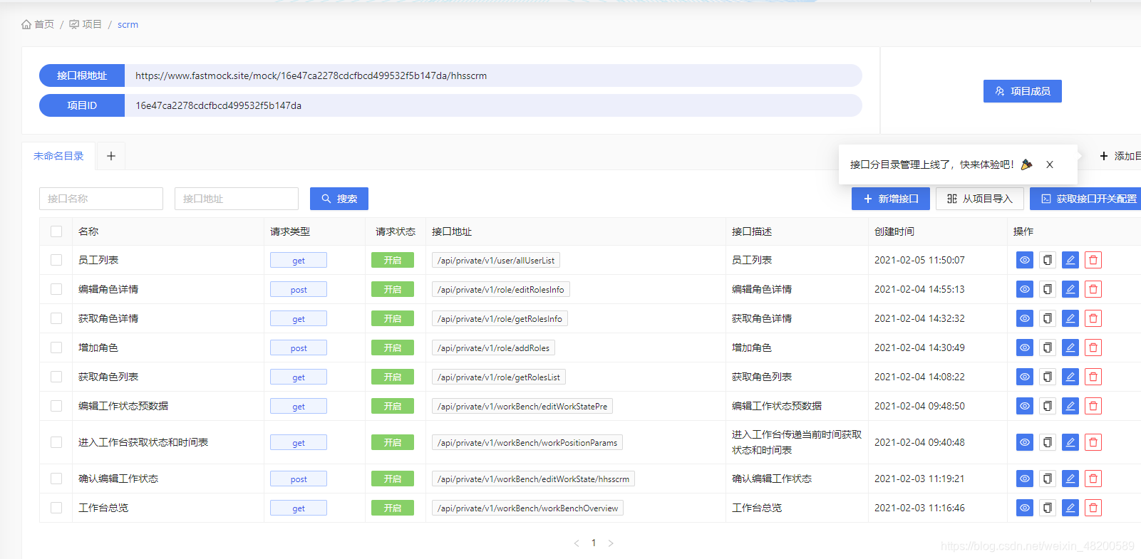Check the 确认编辑工作状态 row checkbox
Image resolution: width=1141 pixels, height=559 pixels.
pos(56,479)
